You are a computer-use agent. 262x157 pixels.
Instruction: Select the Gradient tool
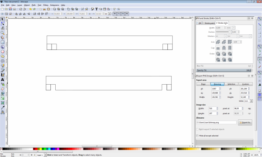(x=2, y=98)
